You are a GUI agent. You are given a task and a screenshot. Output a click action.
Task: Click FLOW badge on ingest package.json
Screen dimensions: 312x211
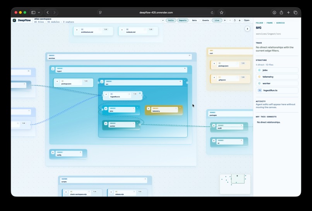point(86,81)
